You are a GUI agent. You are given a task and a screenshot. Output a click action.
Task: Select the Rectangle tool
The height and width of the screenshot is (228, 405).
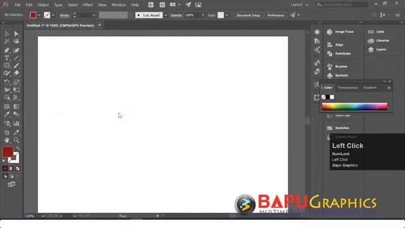7,66
